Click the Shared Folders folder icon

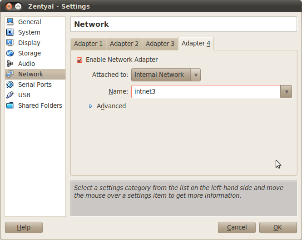click(10, 105)
